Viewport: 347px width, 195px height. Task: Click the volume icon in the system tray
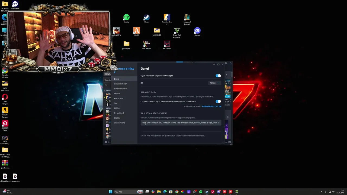[x=333, y=192]
